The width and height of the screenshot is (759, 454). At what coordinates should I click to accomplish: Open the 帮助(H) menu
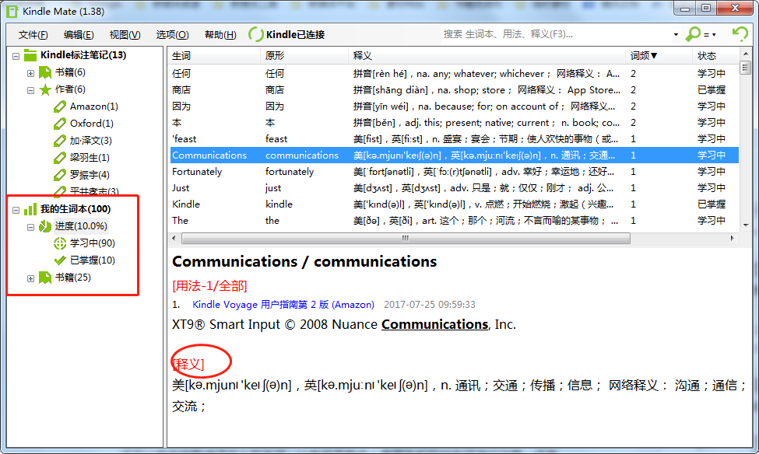tap(220, 35)
